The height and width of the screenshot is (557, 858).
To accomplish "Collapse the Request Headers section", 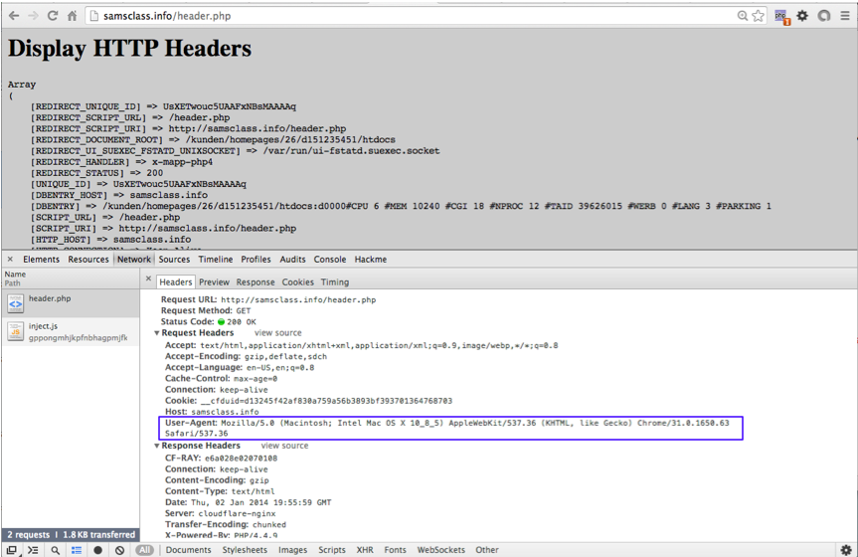I will pyautogui.click(x=156, y=333).
